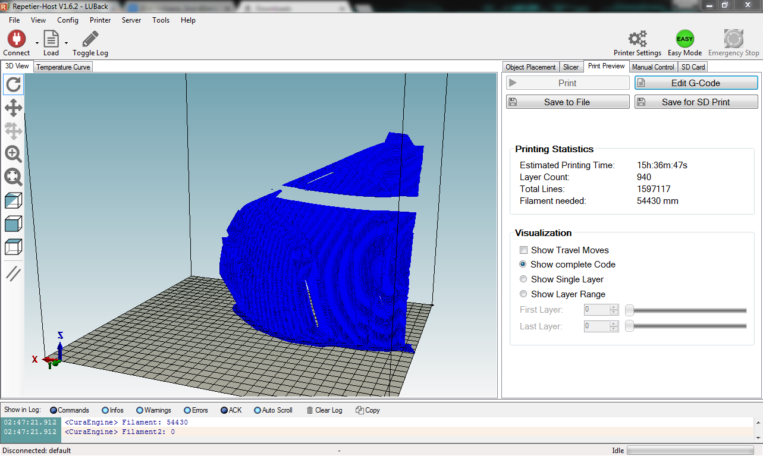Expand the Connect dropdown arrow
763x456 pixels.
pos(37,43)
